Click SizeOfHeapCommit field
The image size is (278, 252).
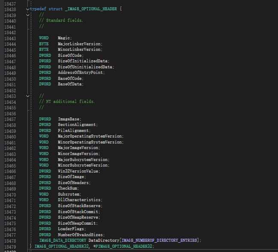pyautogui.click(x=77, y=223)
